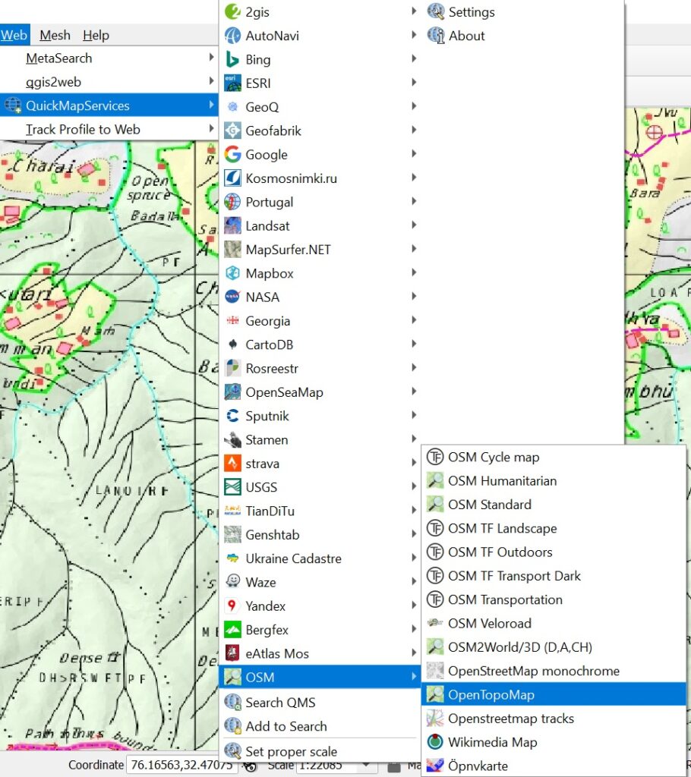The height and width of the screenshot is (777, 691).
Task: Expand the MetaSearch submenu arrow
Action: [211, 58]
